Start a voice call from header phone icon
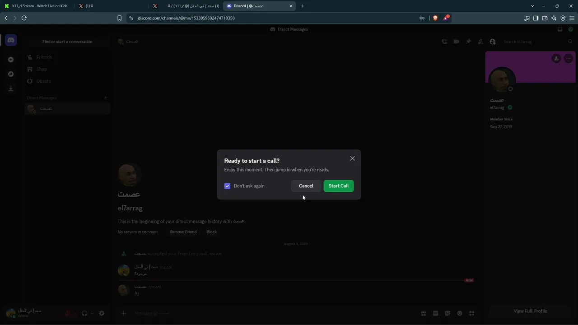Screen dimensions: 578x325 [x=444, y=42]
